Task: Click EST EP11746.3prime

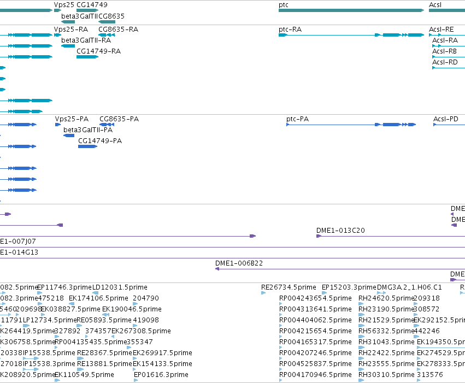Action: tap(64, 287)
